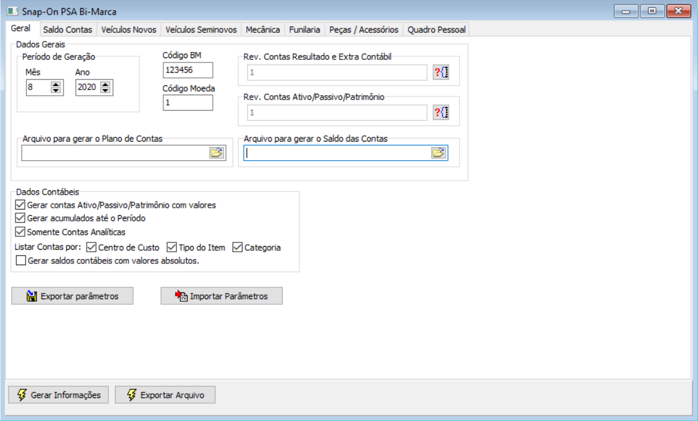The image size is (698, 421).
Task: Toggle Gerar contas Ativo/Passivo/Patrimônio com valores
Action: click(20, 205)
